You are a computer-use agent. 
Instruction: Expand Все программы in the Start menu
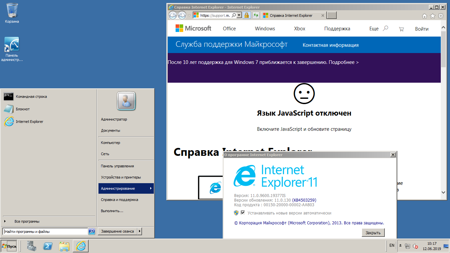coord(49,221)
